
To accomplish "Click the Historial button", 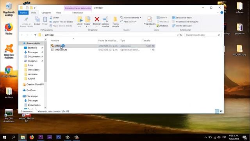I will coord(162,26).
